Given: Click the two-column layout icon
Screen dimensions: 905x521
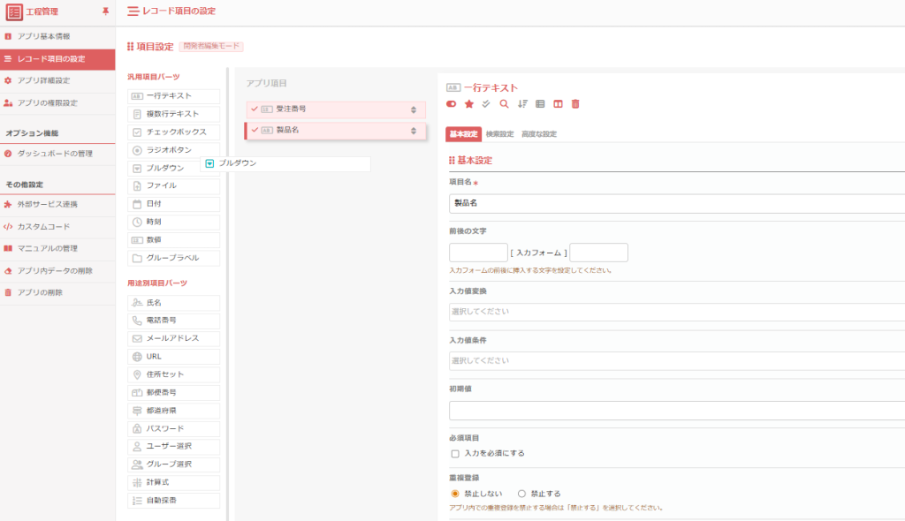Looking at the screenshot, I should tap(558, 104).
